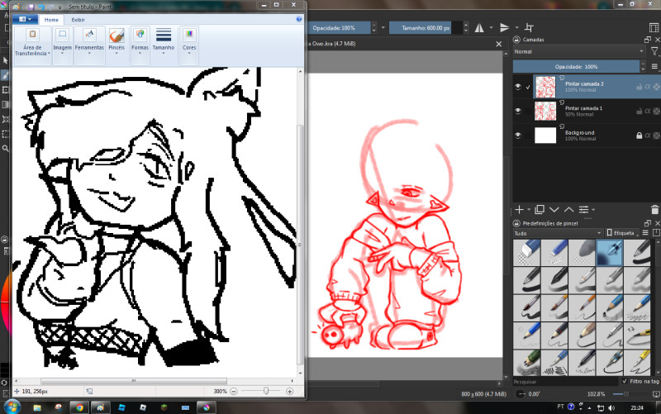Switch to the Exibir tab in Paint

click(77, 19)
